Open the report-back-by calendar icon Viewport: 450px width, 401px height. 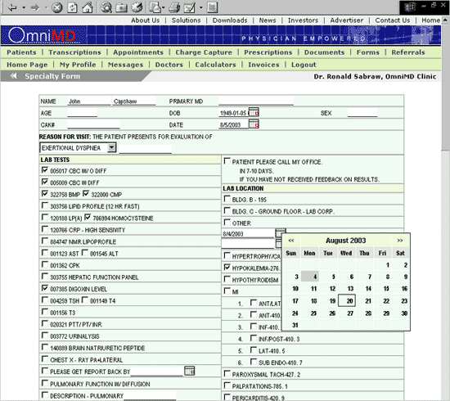pyautogui.click(x=190, y=371)
